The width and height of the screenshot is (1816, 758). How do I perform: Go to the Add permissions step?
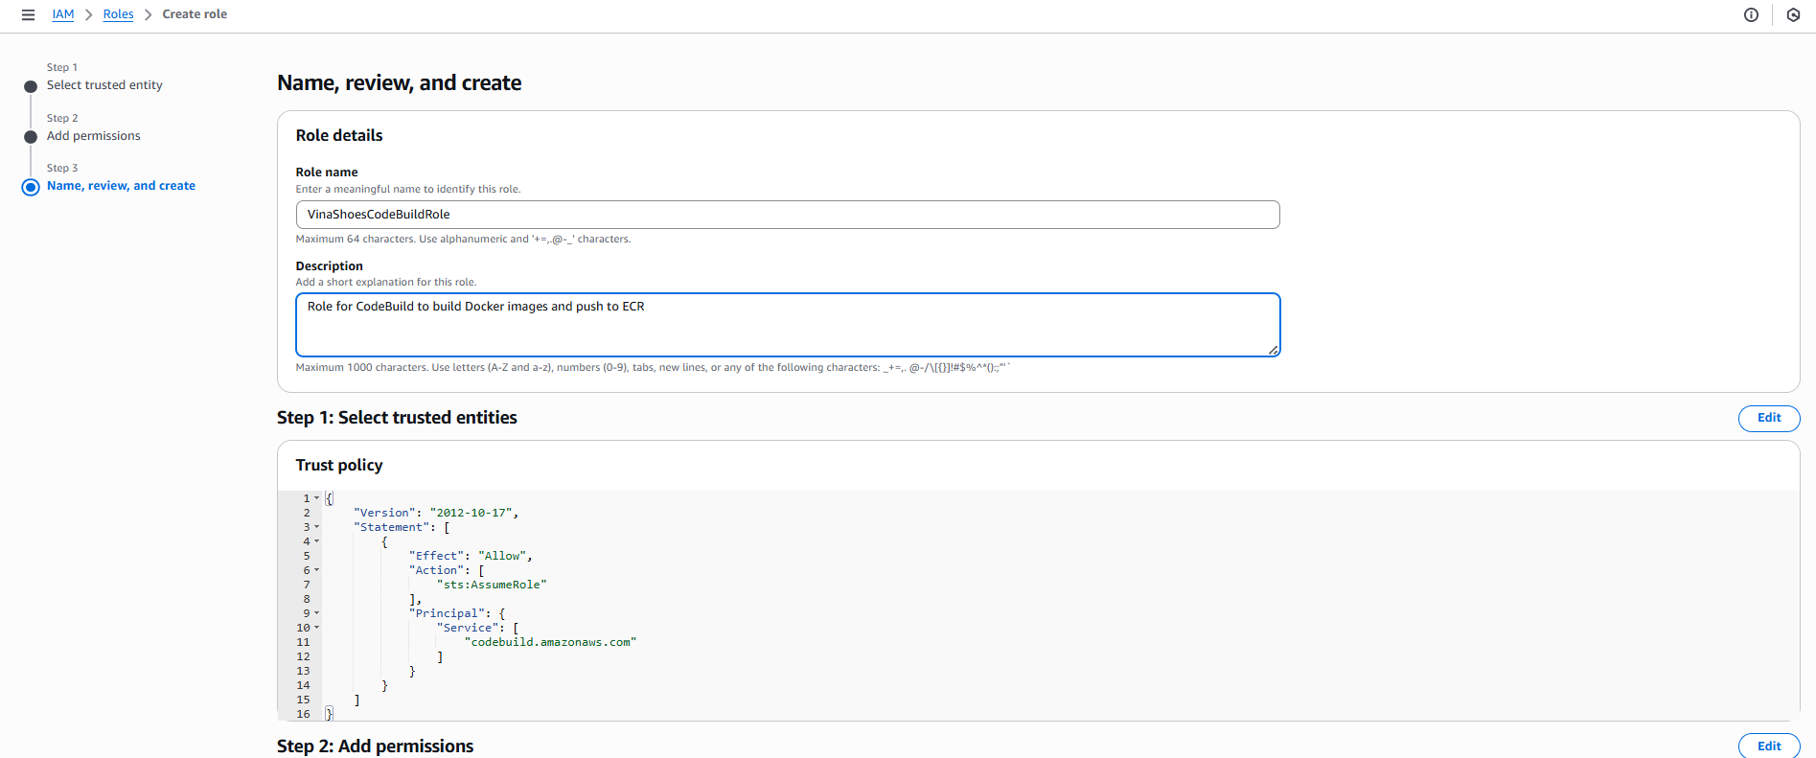tap(94, 136)
